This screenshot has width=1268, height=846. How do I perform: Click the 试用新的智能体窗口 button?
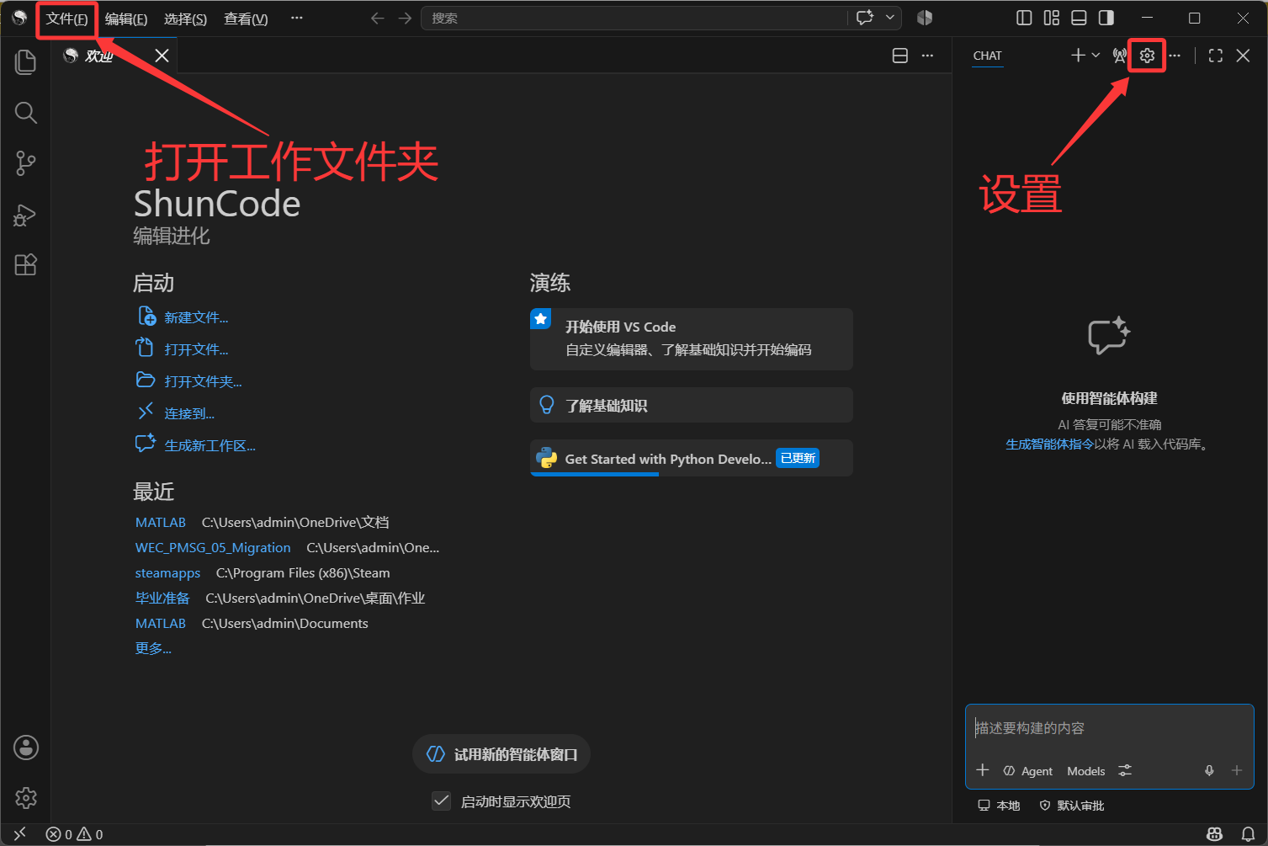pyautogui.click(x=501, y=754)
